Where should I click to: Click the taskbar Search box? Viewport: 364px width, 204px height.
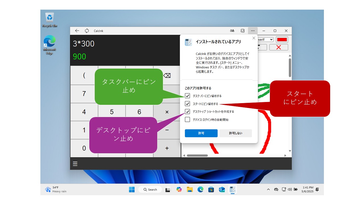150,190
